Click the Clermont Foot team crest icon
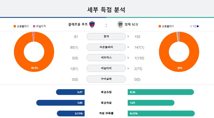Viewport: 214px width, 118px height. tap(92, 24)
